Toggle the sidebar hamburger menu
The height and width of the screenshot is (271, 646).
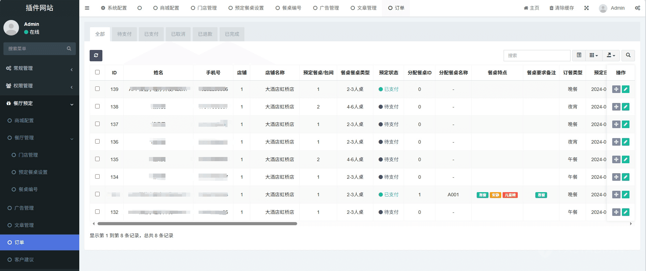pos(87,8)
